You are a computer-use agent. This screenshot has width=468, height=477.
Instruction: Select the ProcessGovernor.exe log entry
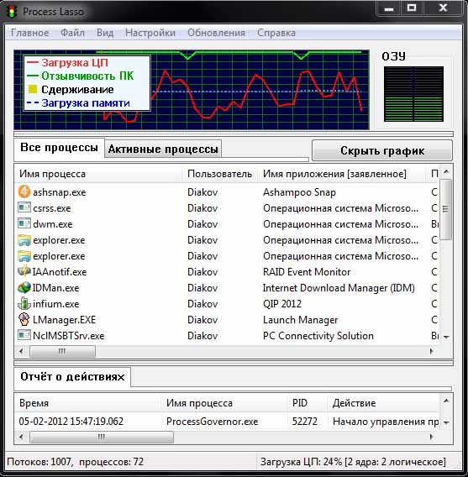212,422
